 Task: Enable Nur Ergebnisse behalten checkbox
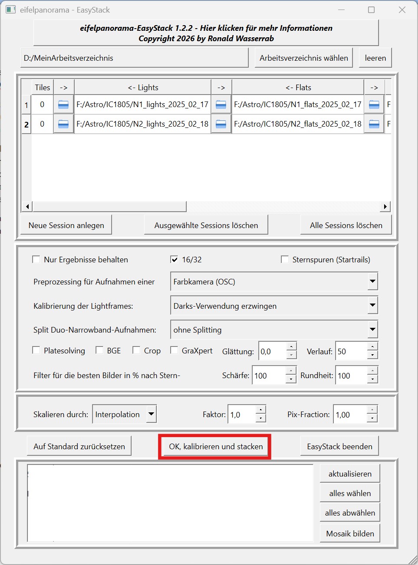[36, 260]
